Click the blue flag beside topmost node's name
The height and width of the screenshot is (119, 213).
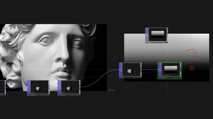165,43
